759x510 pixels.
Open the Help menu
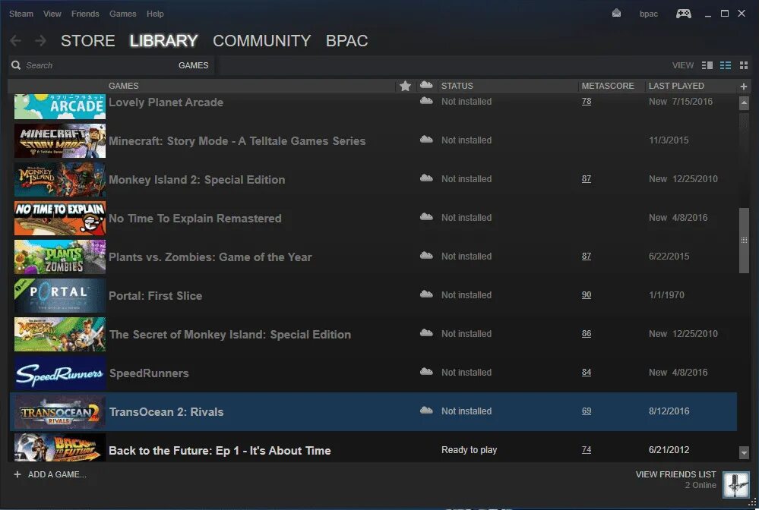[x=155, y=14]
